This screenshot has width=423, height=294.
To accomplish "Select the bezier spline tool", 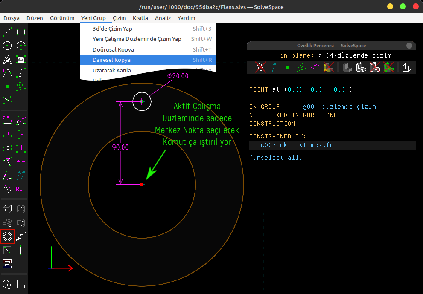I will tap(21, 73).
